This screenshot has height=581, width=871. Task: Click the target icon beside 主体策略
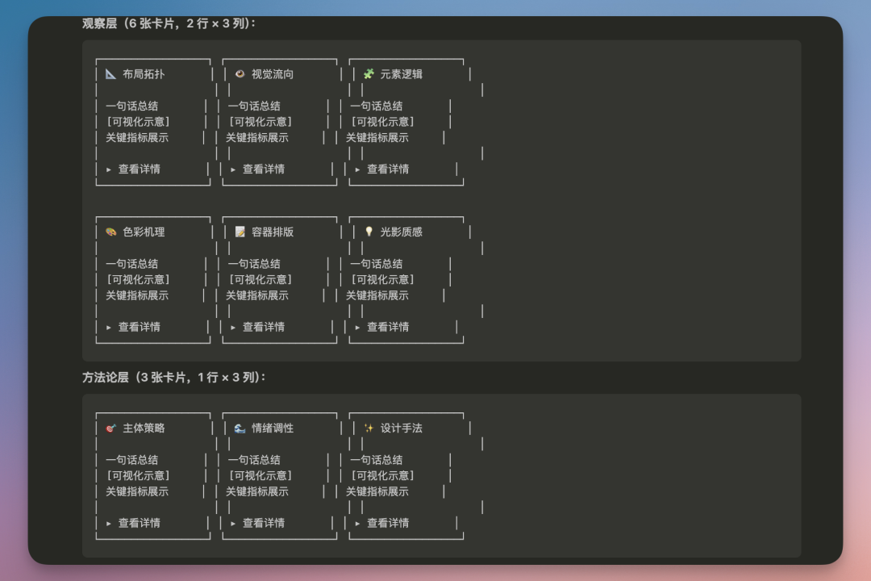point(111,428)
